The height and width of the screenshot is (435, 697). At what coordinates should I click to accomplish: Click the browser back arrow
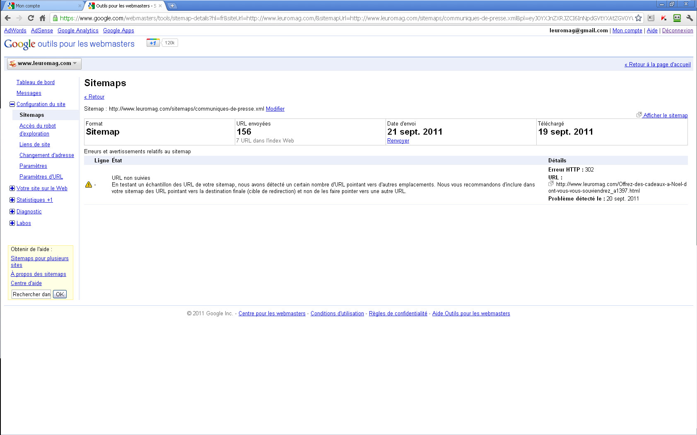click(7, 18)
